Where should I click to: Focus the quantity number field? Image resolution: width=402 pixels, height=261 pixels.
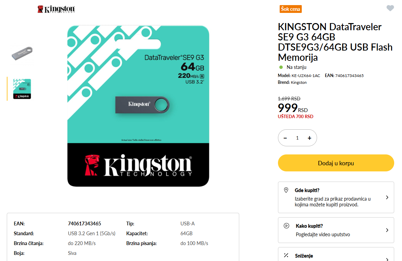tap(297, 138)
